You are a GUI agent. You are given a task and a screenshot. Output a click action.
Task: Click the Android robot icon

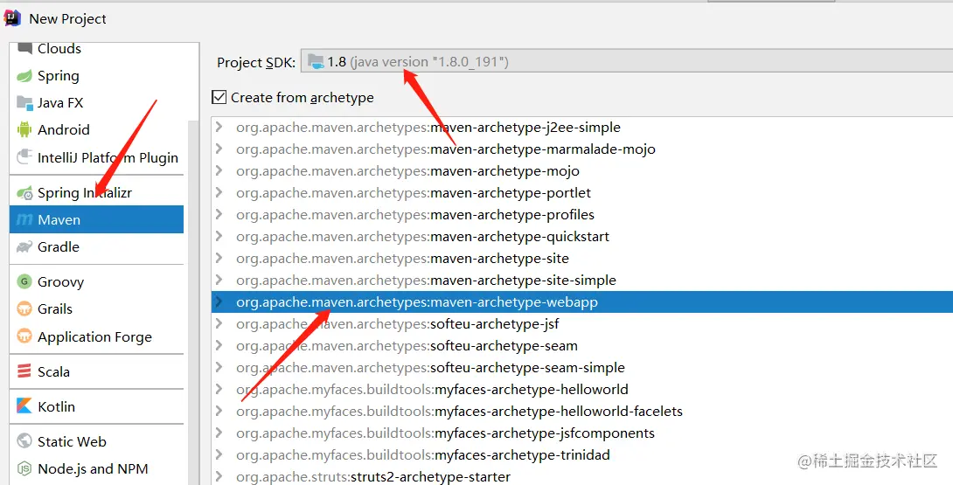pos(24,129)
